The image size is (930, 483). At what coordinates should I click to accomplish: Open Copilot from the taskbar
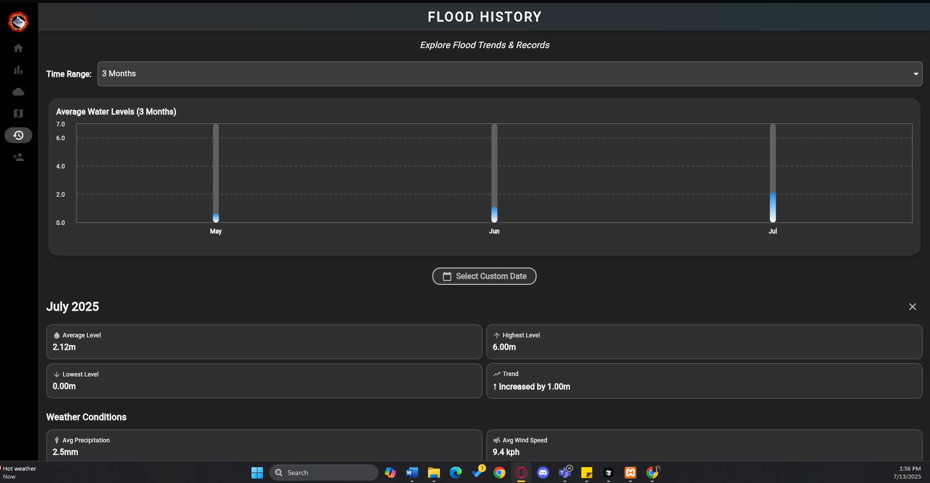[390, 473]
